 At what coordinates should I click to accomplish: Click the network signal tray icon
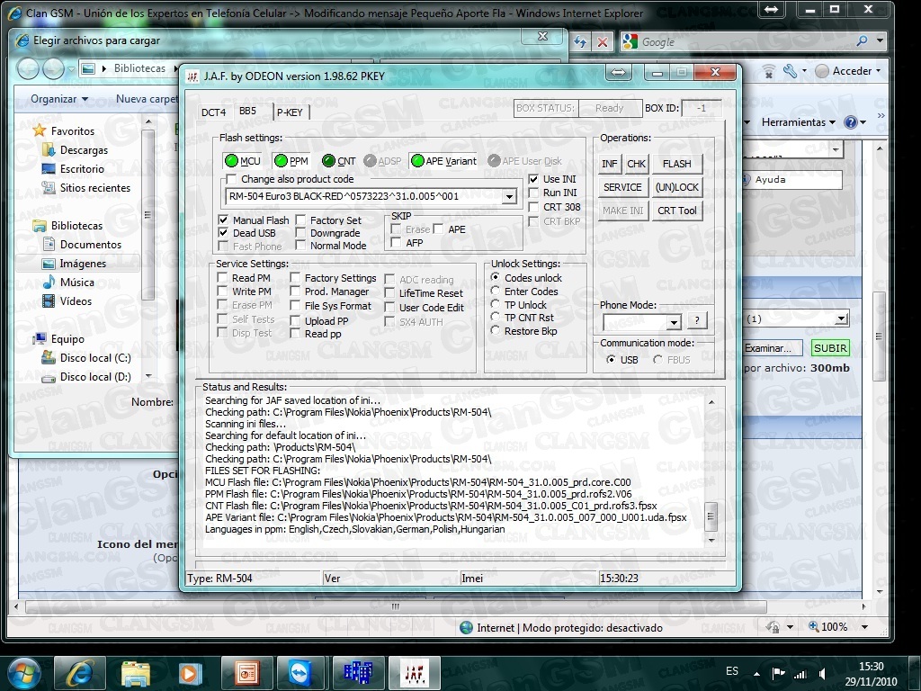pyautogui.click(x=800, y=674)
